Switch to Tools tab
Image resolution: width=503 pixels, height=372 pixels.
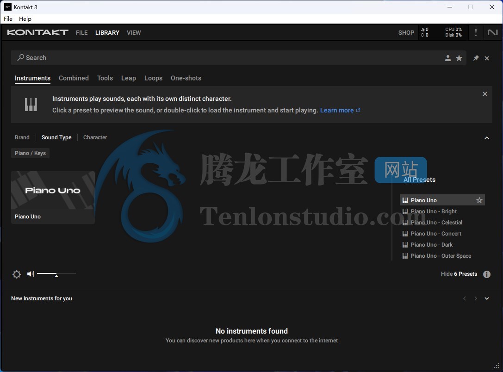(x=105, y=78)
